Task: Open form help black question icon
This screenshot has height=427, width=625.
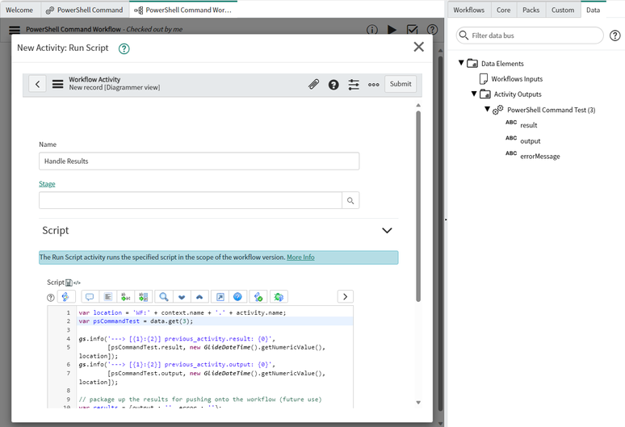Action: 333,85
